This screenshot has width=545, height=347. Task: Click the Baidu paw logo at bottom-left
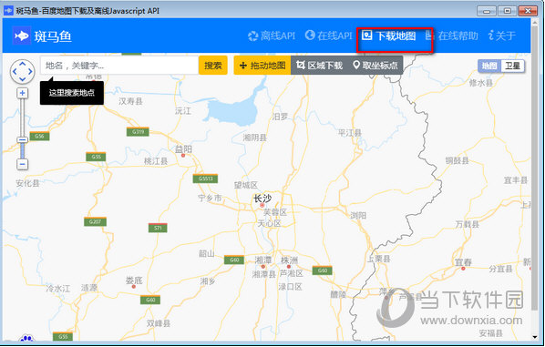tap(26, 338)
